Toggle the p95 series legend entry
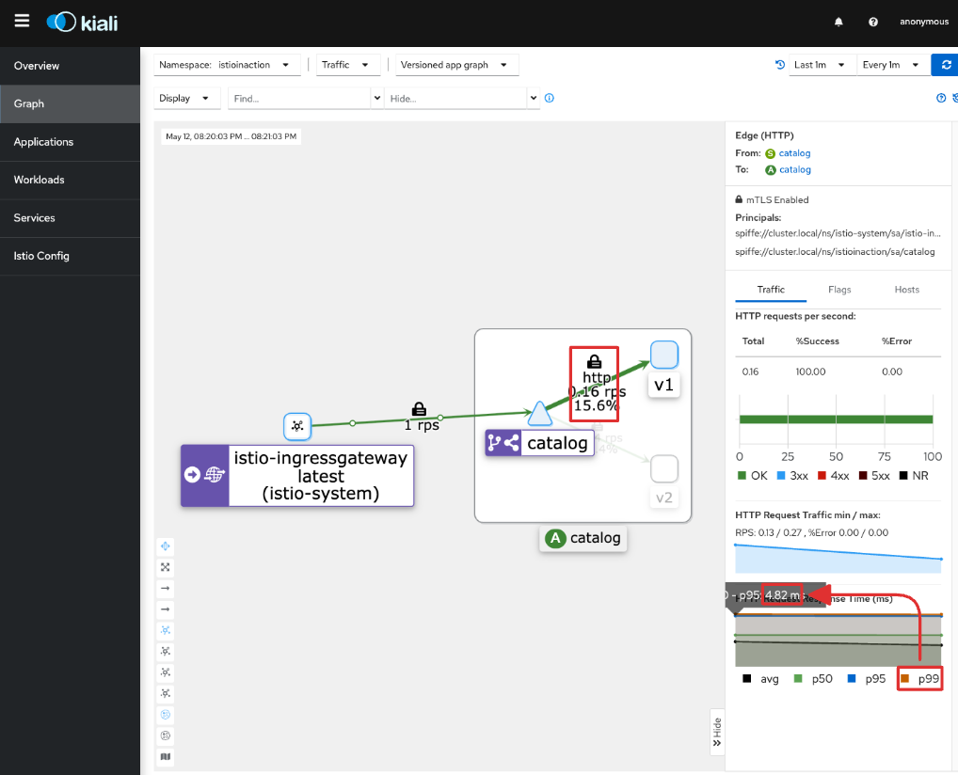 click(867, 679)
